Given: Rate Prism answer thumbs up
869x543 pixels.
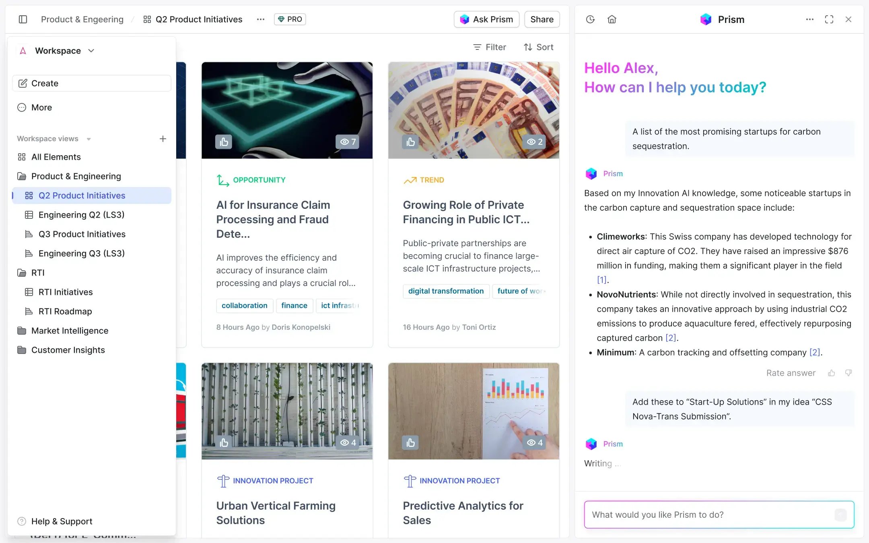Looking at the screenshot, I should click(832, 373).
